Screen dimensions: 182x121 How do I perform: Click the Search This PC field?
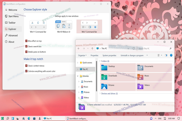point(155,48)
